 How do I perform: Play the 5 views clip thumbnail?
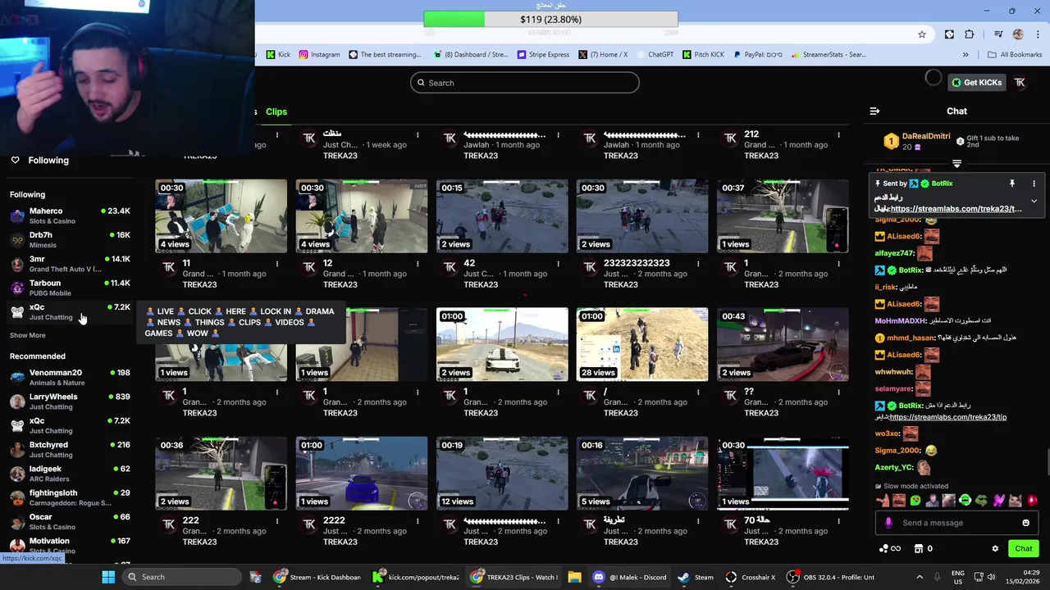(642, 474)
